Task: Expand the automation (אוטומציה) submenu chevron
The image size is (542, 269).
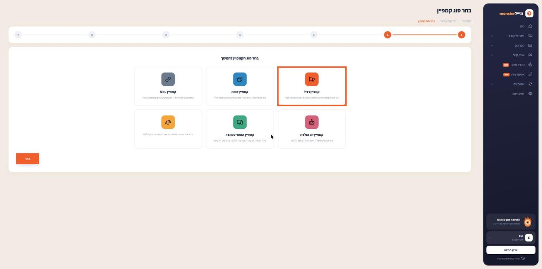Action: (x=492, y=84)
